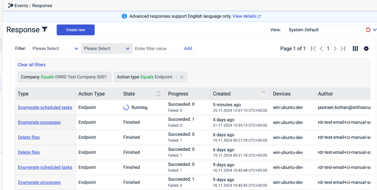
Task: Click the 5 minutes ago timestamp
Action: [227, 105]
